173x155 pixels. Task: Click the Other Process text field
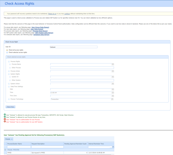(x=82, y=68)
